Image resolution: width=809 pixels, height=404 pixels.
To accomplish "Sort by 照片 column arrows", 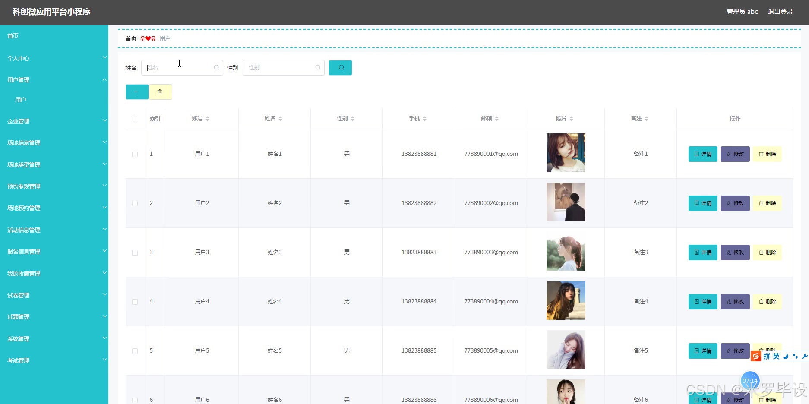I will click(x=572, y=119).
